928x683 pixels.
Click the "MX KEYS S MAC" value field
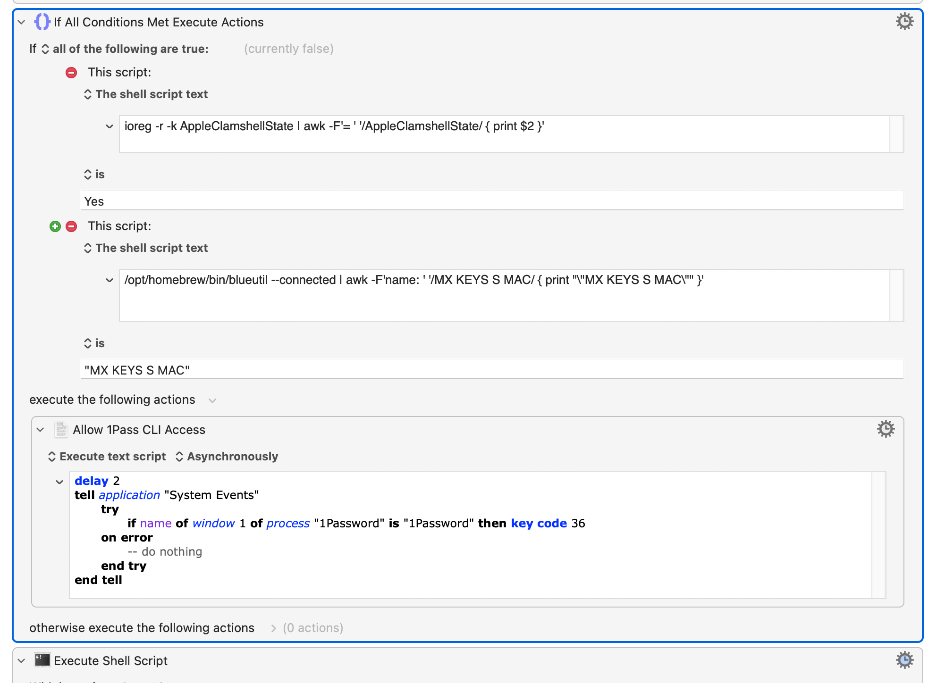[x=492, y=369]
